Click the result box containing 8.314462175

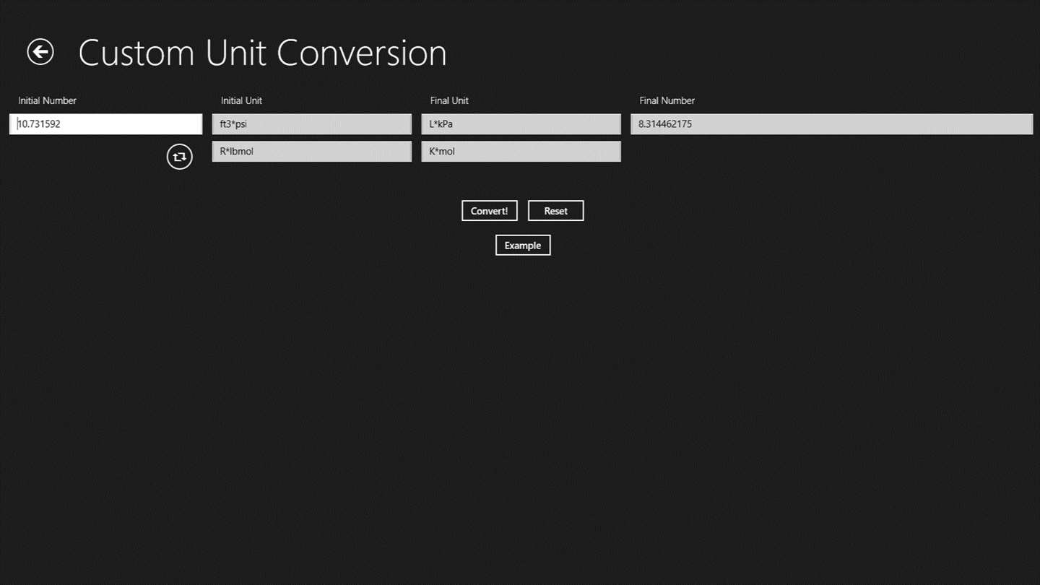point(832,124)
